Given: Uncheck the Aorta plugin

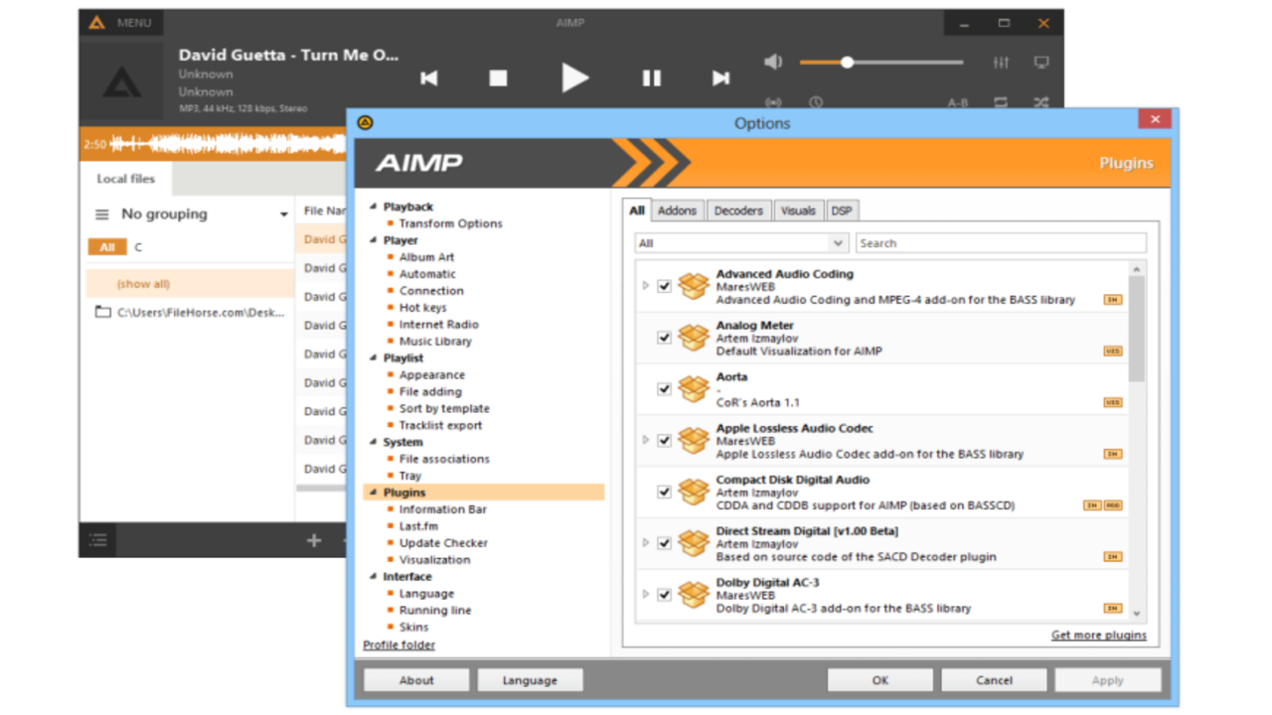Looking at the screenshot, I should coord(664,389).
